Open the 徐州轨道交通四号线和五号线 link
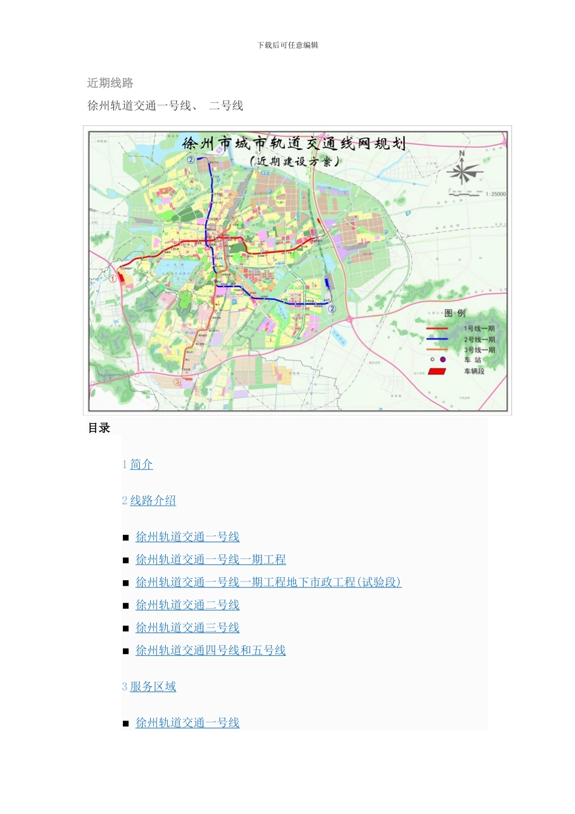 (x=211, y=650)
